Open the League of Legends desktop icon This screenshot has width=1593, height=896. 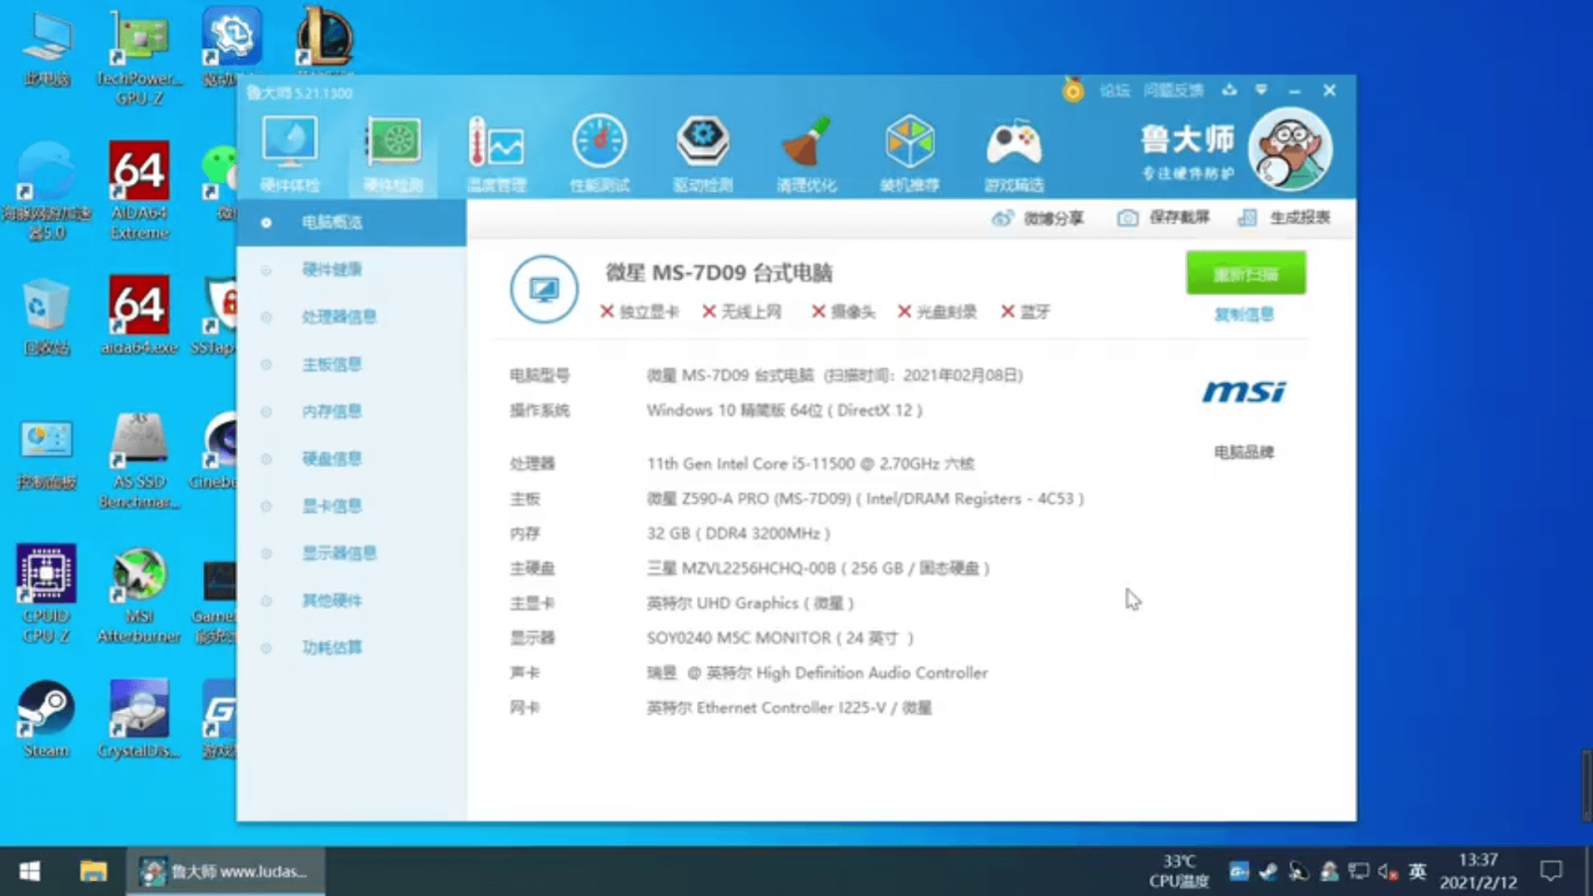tap(325, 40)
